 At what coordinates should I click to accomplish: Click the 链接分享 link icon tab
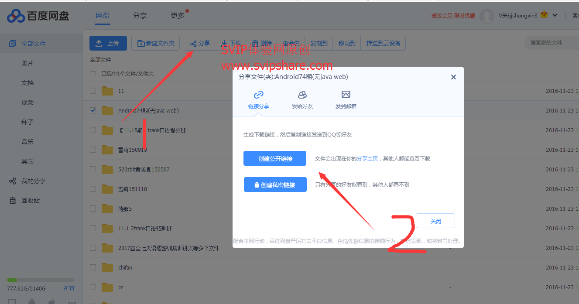(x=259, y=95)
